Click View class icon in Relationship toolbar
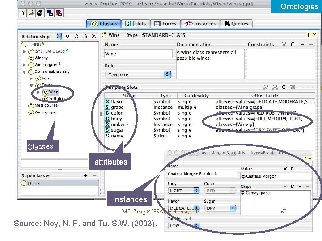 pyautogui.click(x=68, y=37)
